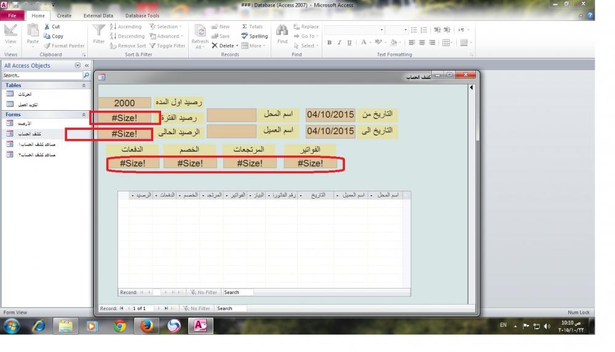
Task: Collapse the Tables group
Action: click(84, 85)
